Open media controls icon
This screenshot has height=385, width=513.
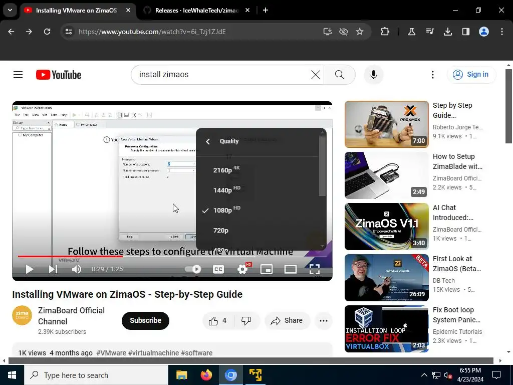point(430,32)
